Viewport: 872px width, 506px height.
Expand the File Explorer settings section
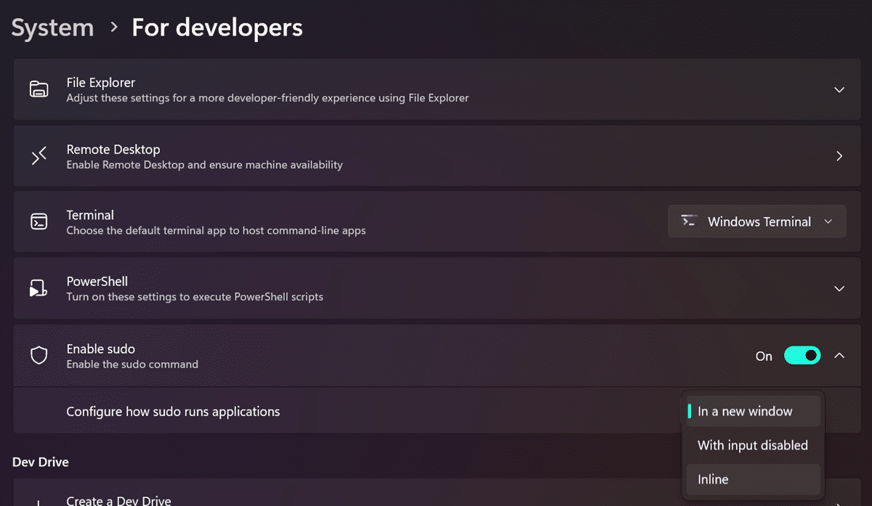pos(839,90)
